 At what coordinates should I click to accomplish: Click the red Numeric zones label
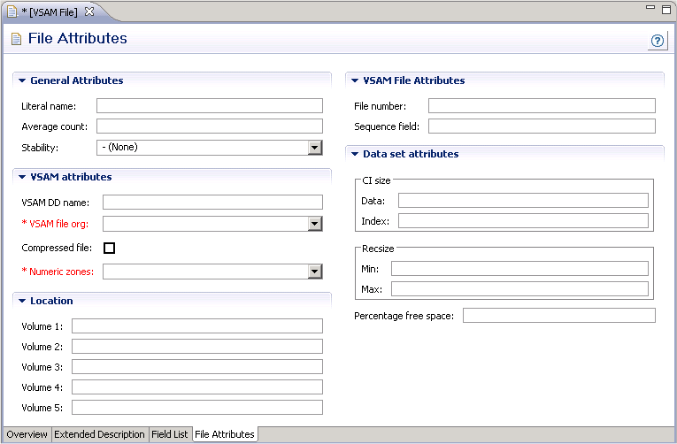[58, 272]
